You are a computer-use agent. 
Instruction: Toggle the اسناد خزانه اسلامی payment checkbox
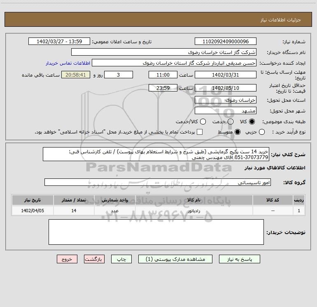(200, 132)
